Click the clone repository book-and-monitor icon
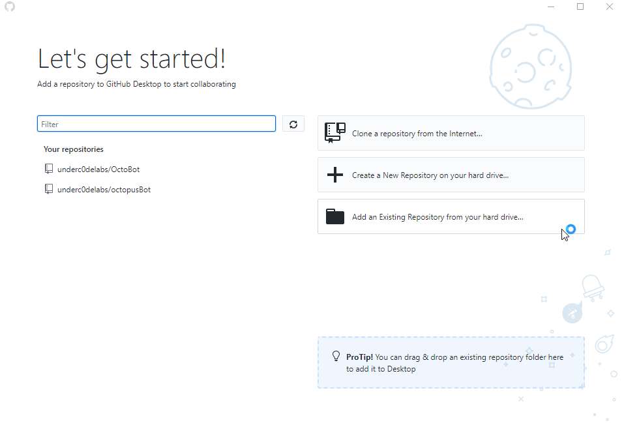The width and height of the screenshot is (624, 427). point(335,133)
